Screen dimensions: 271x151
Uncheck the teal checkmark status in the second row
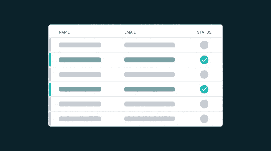click(x=204, y=60)
